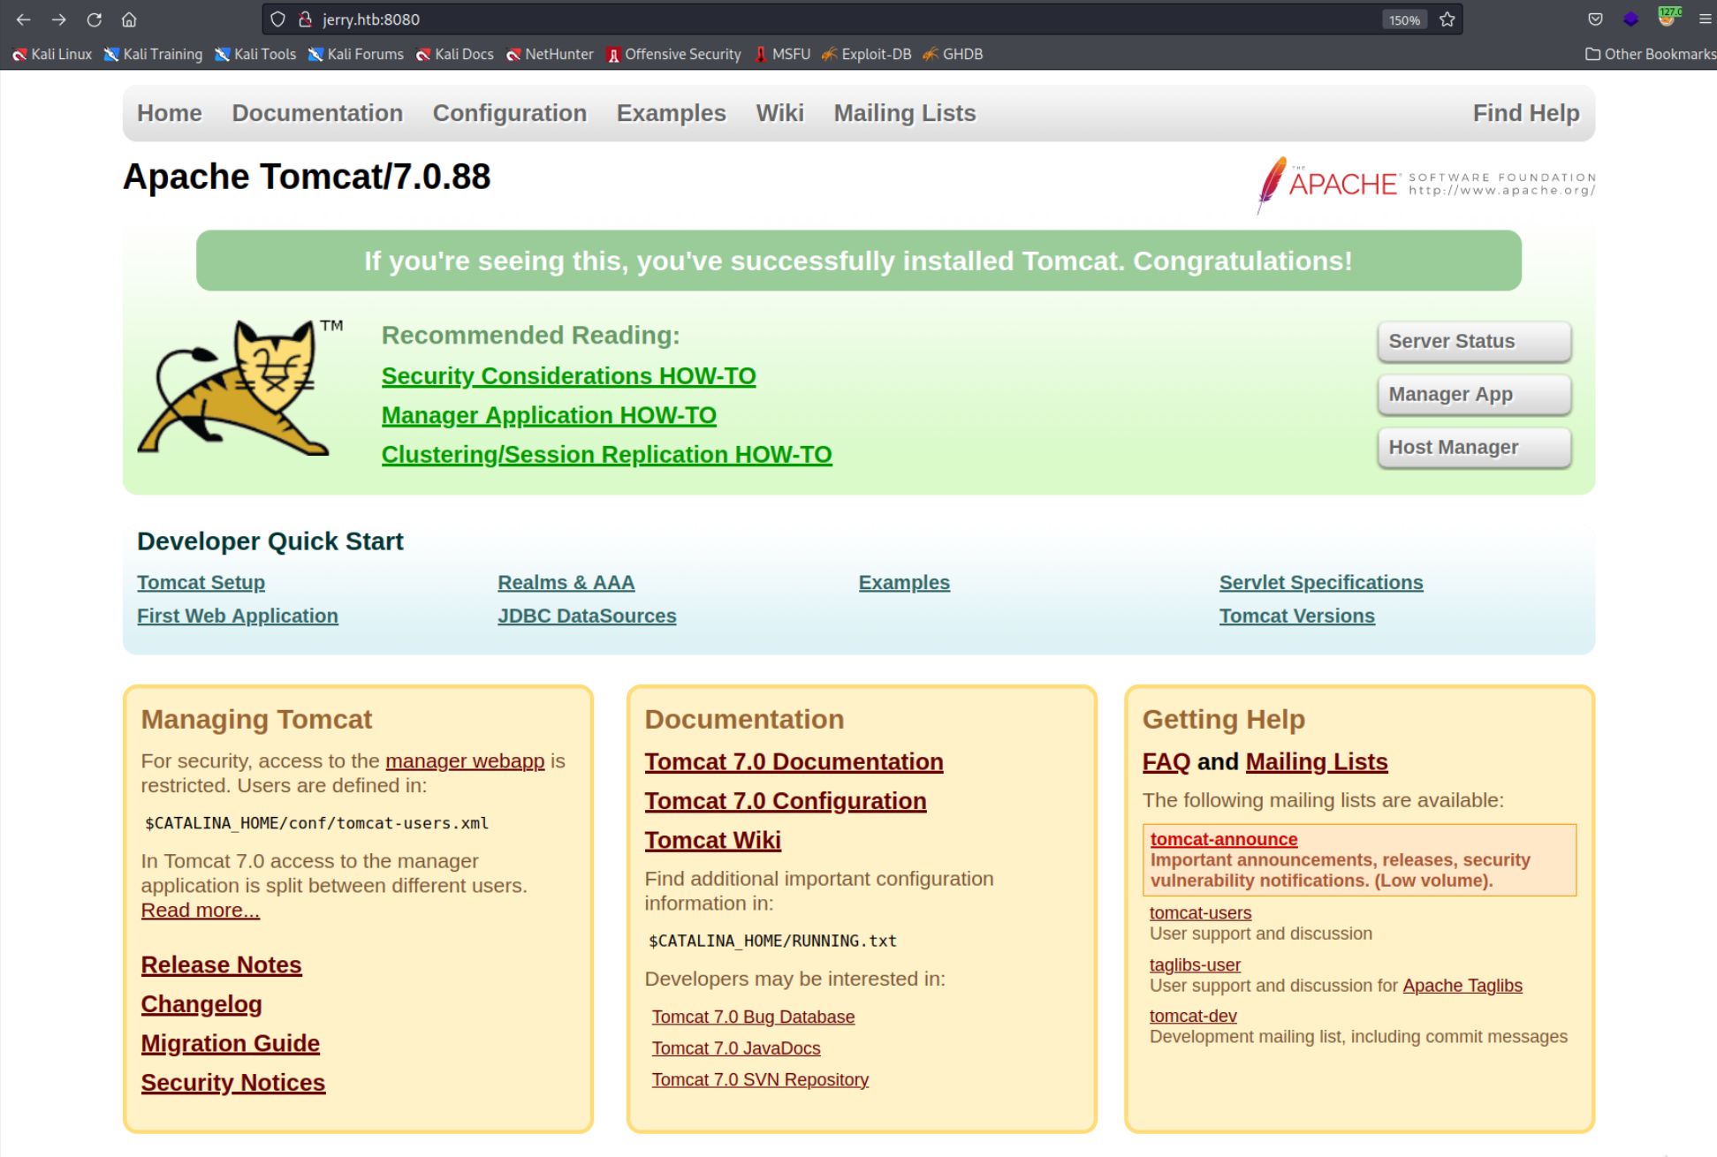Open the Kali Linux bookmark
This screenshot has width=1717, height=1157.
[52, 54]
